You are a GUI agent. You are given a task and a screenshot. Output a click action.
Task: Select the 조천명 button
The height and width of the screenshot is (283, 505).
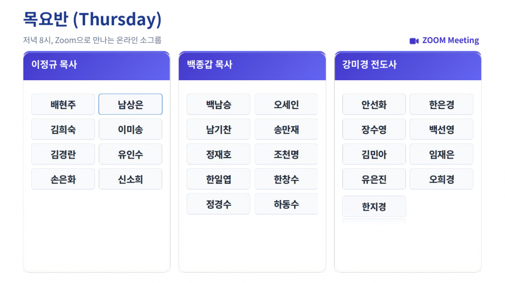tap(286, 154)
